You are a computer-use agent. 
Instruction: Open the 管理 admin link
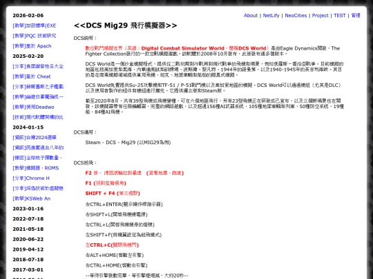click(x=356, y=15)
